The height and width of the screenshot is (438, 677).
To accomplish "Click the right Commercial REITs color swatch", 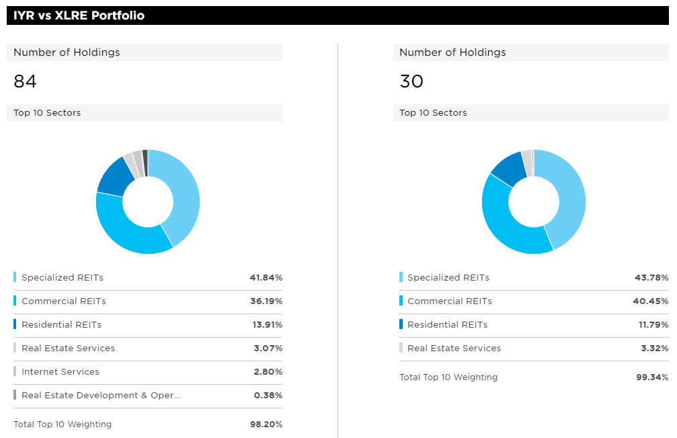I will (401, 301).
